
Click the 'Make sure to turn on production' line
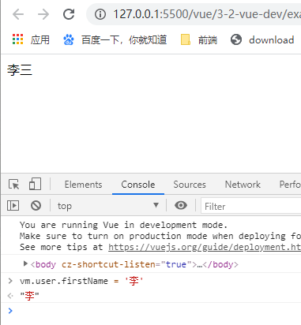[x=160, y=236]
